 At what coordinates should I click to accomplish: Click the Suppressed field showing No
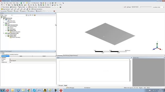32,62
